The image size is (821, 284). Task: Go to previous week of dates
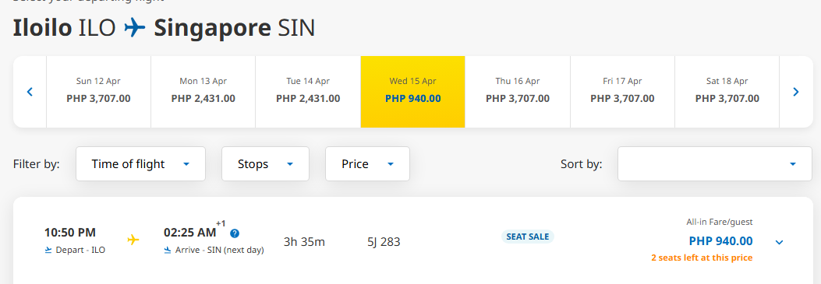click(x=30, y=92)
